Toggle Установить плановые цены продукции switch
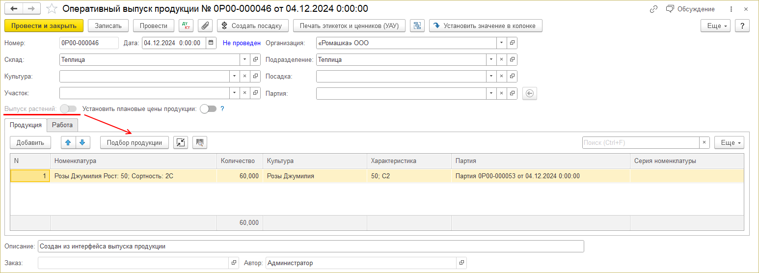This screenshot has width=759, height=273. [208, 109]
